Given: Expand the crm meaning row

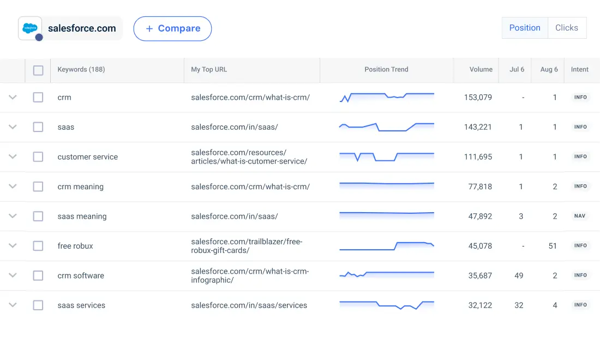Looking at the screenshot, I should pos(13,186).
